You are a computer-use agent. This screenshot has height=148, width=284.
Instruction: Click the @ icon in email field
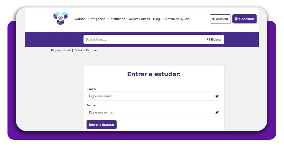(217, 96)
